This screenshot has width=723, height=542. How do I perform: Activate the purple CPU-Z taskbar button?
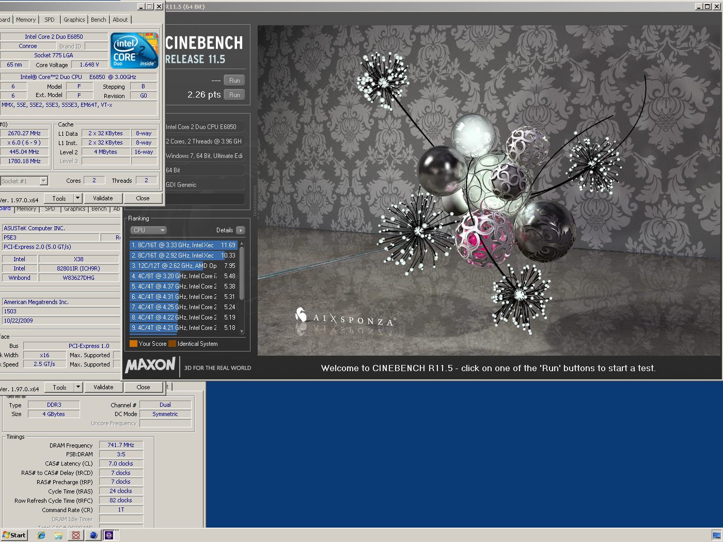coord(109,535)
